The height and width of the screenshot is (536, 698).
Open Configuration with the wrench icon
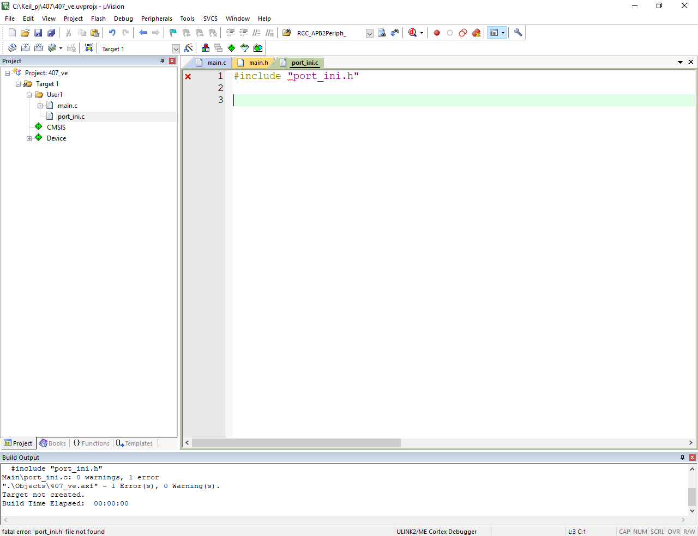518,33
